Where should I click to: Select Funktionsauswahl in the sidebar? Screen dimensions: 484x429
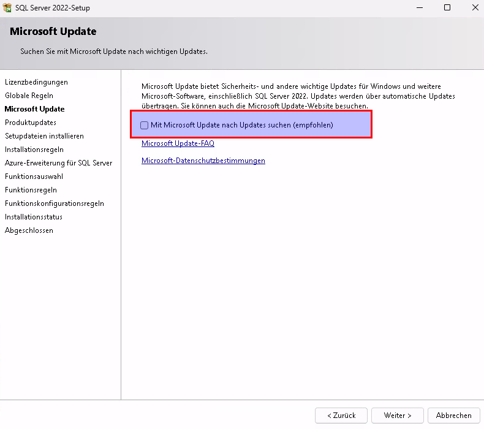pyautogui.click(x=34, y=177)
